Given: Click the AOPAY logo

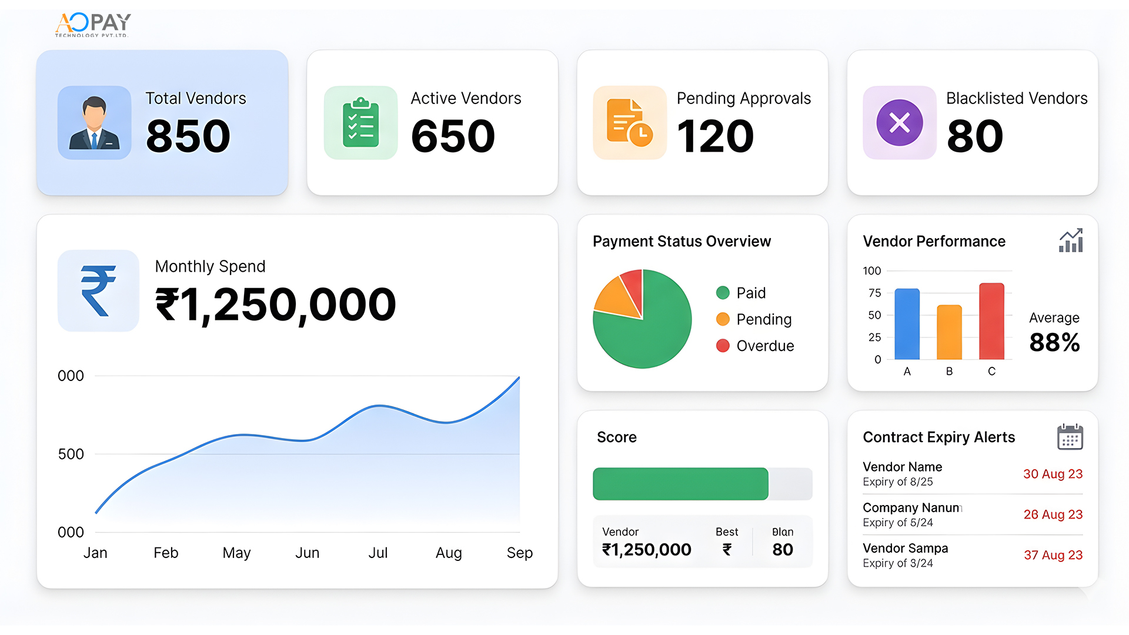Looking at the screenshot, I should pos(93,25).
